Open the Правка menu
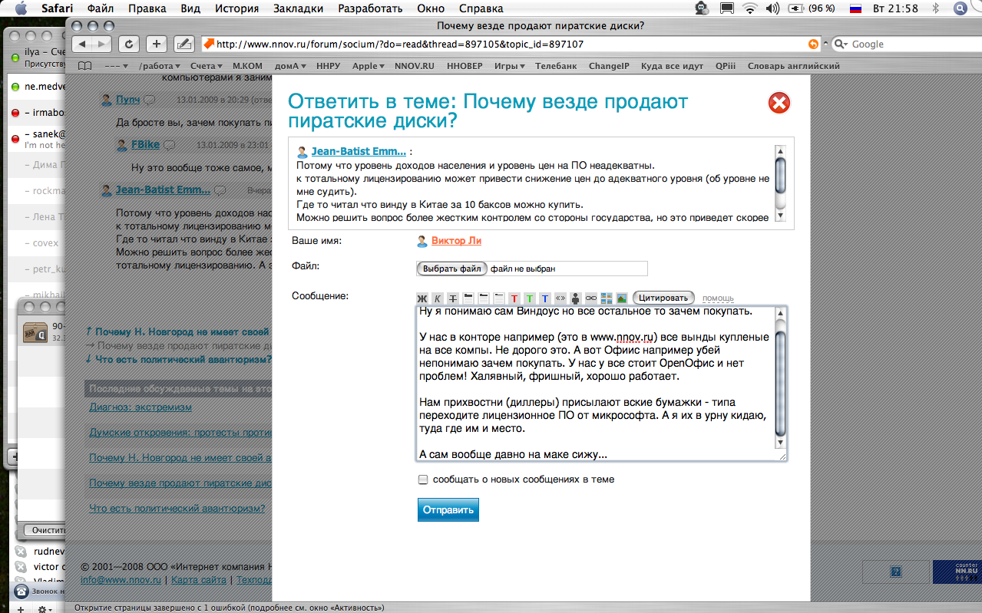This screenshot has width=982, height=613. click(x=147, y=8)
